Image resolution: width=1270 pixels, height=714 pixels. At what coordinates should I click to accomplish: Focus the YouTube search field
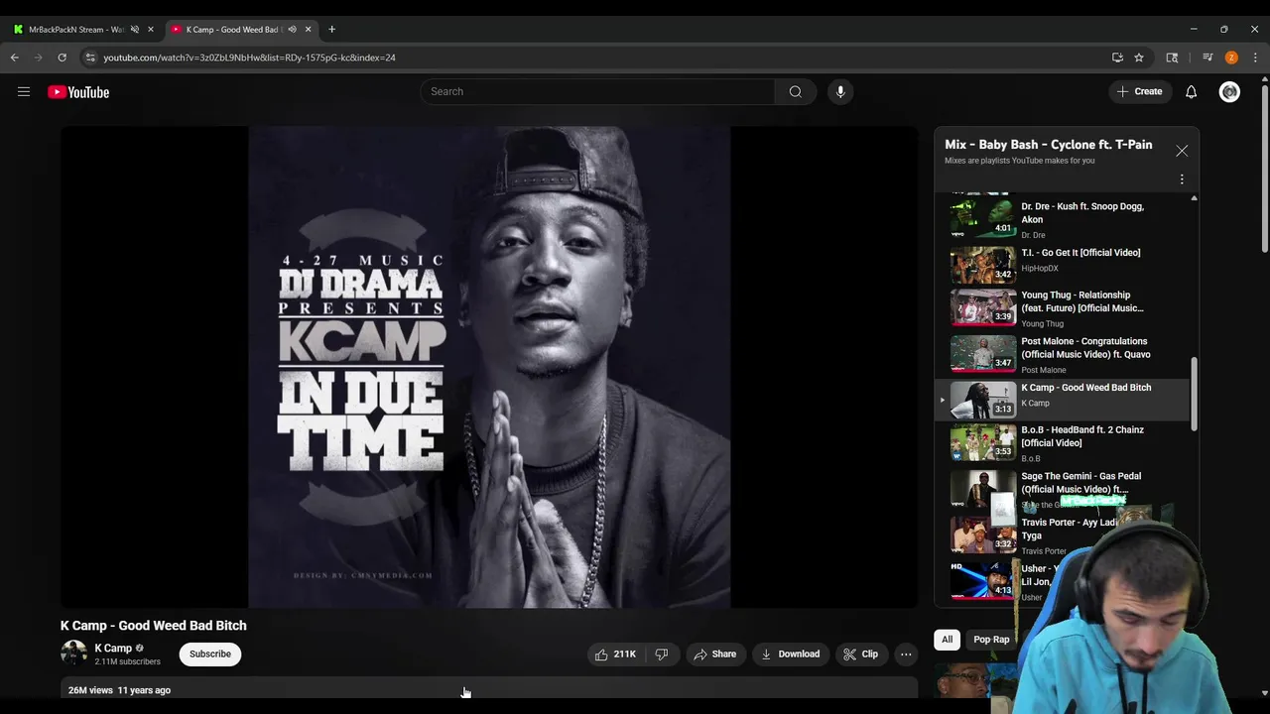pyautogui.click(x=597, y=91)
